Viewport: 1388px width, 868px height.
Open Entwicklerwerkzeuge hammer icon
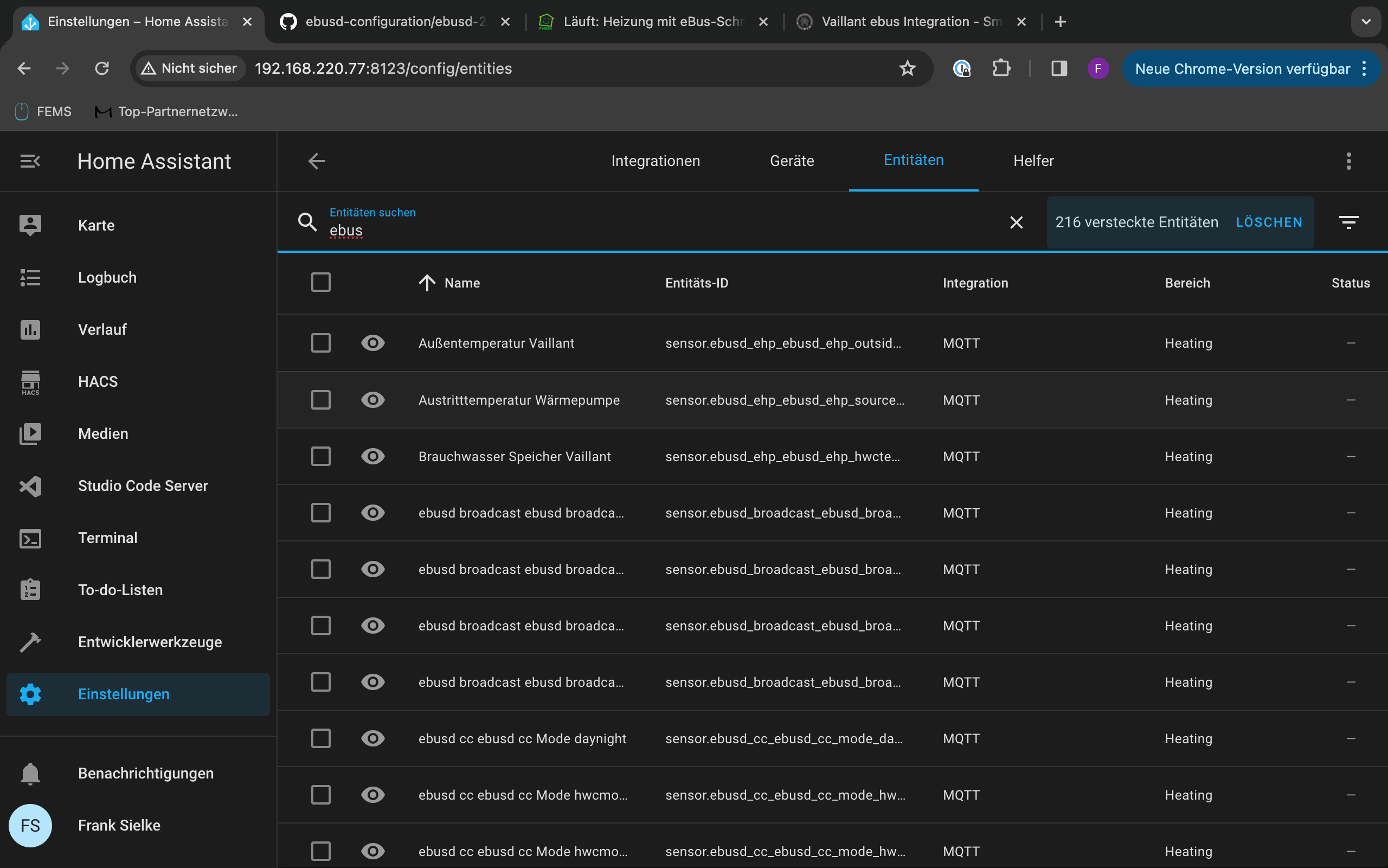pos(30,642)
